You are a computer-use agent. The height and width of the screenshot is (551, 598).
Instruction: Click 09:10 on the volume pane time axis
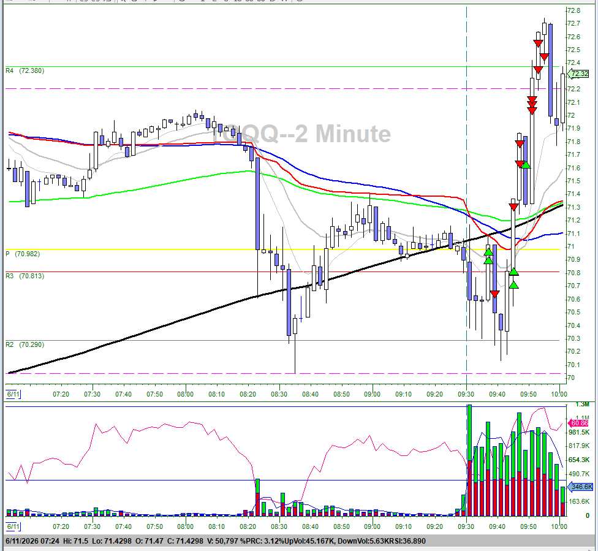[404, 526]
